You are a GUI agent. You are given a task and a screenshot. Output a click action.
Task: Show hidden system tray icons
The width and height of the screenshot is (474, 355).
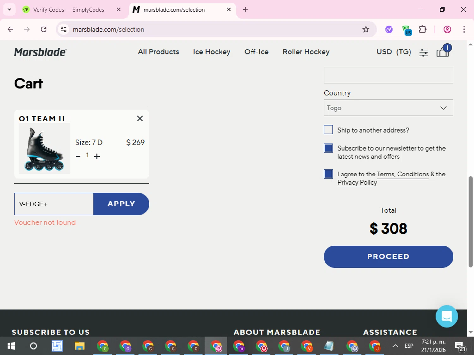(x=395, y=346)
